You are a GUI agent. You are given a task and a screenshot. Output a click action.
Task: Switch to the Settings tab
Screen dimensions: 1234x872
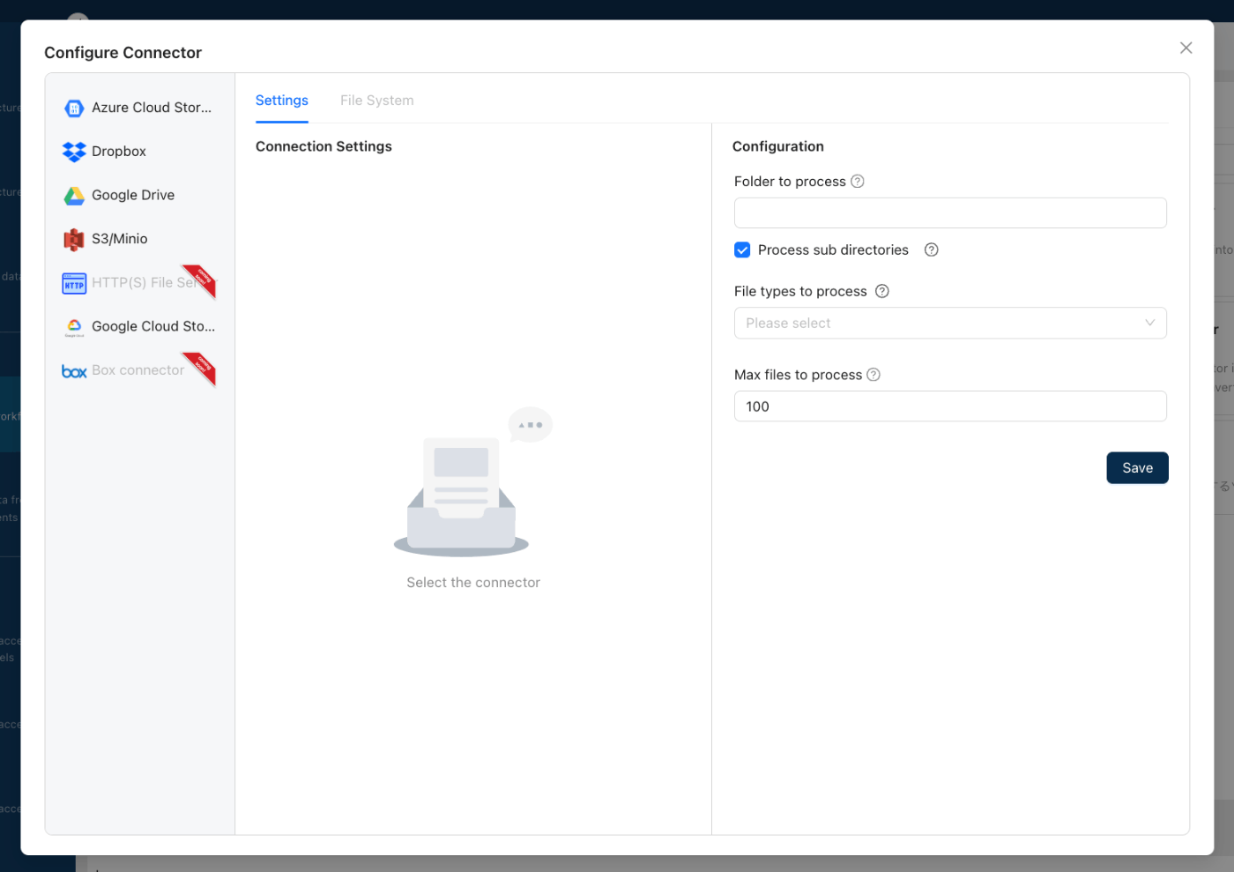pyautogui.click(x=282, y=101)
